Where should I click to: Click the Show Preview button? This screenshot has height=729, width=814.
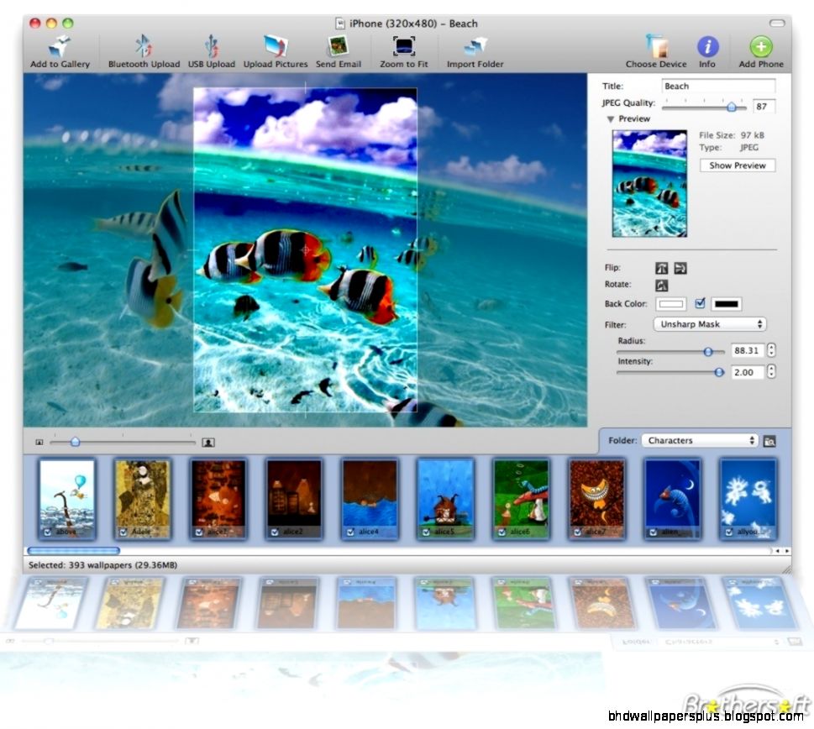click(x=738, y=165)
